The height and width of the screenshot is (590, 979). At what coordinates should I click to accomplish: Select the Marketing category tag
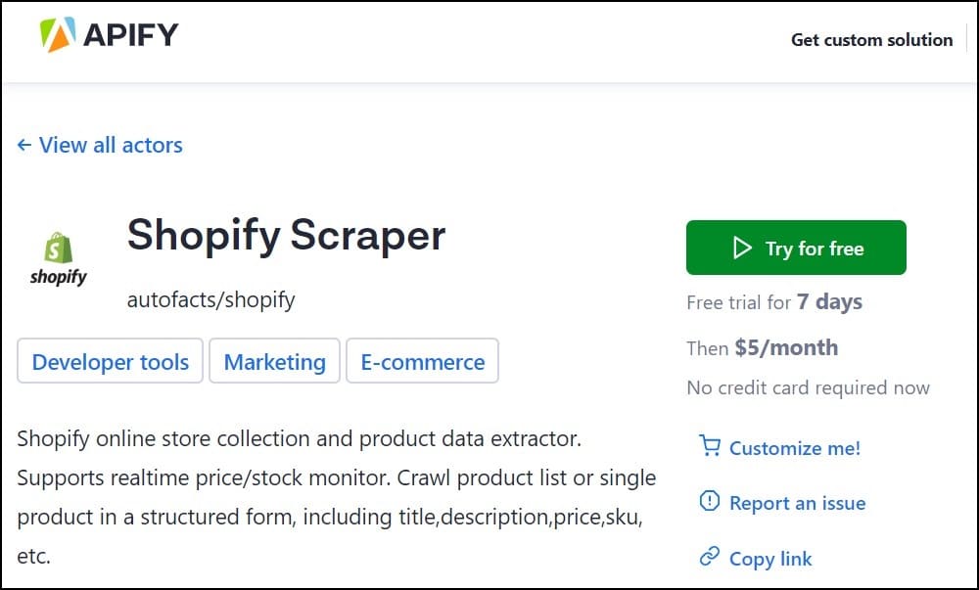pos(274,362)
